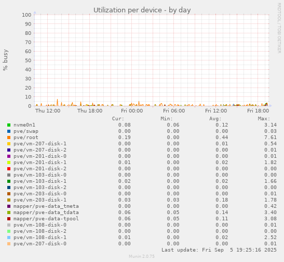Select the pve/swap device label
Viewport: 284px width, 262px height.
click(26, 131)
